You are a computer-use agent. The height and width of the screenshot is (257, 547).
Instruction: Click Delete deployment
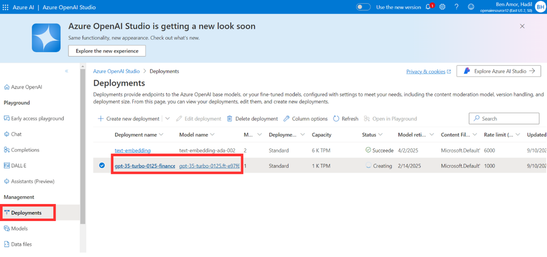[x=252, y=119]
